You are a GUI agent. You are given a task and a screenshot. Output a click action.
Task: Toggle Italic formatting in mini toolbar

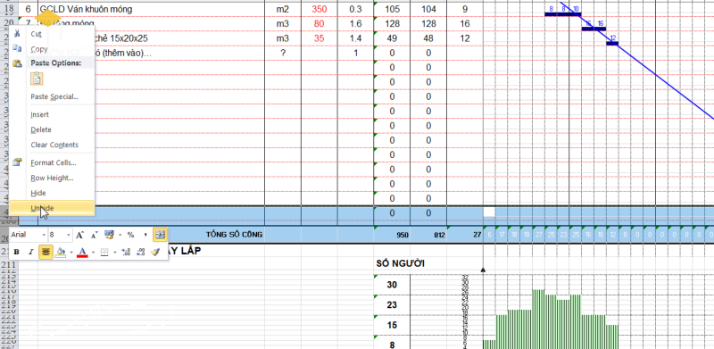coord(30,252)
